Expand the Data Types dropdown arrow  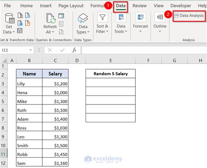[x=88, y=32]
